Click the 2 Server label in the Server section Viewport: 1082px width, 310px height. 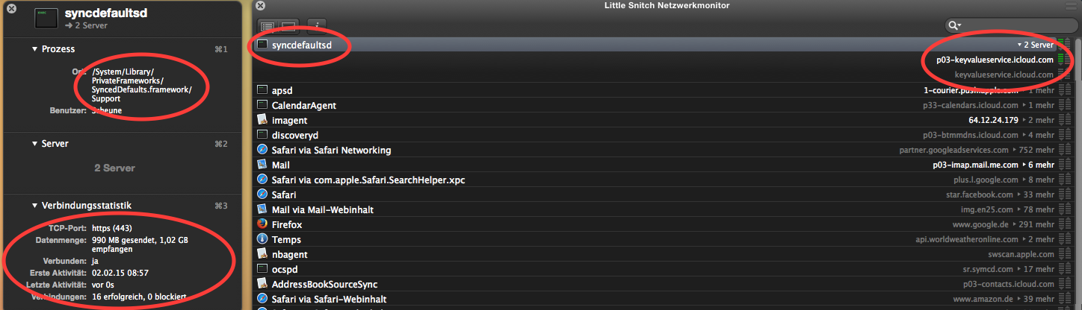(114, 168)
